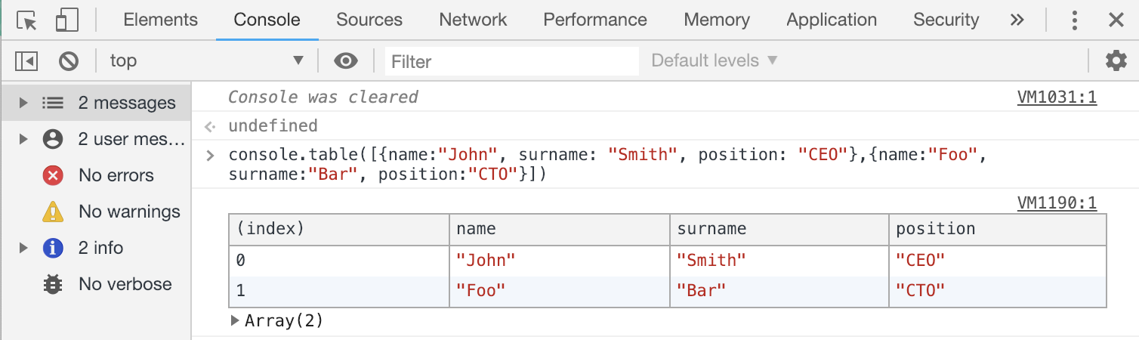
Task: Open console settings gear icon
Action: pyautogui.click(x=1116, y=60)
